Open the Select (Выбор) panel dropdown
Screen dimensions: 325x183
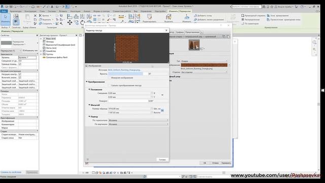6,27
